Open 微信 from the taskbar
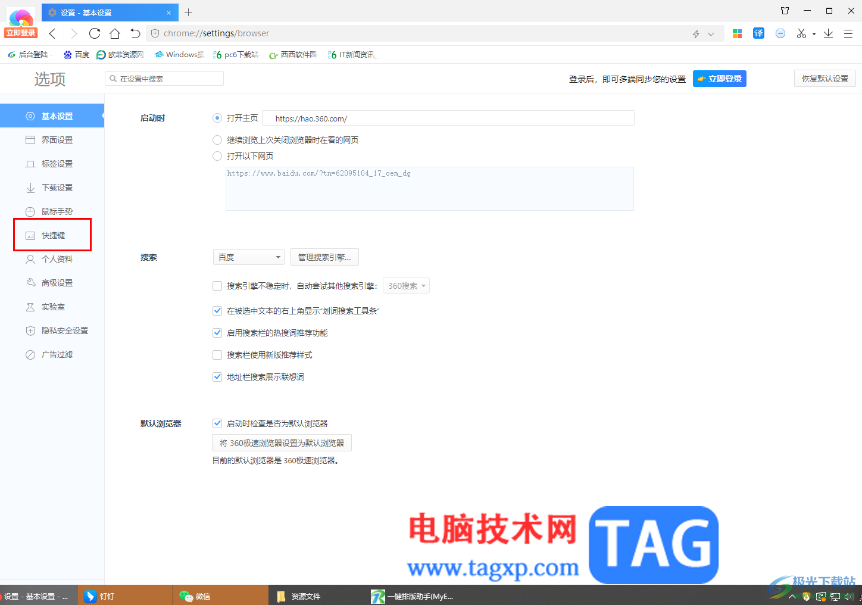The height and width of the screenshot is (605, 862). coord(220,595)
